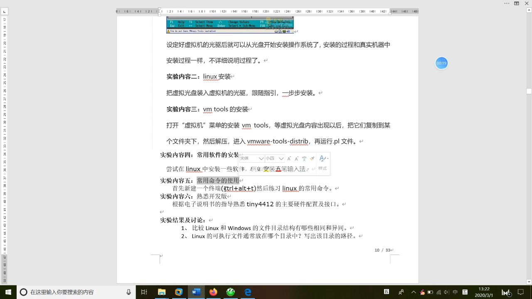Increase font size in the mini toolbar
Viewport: 532px width, 299px height.
coord(289,159)
